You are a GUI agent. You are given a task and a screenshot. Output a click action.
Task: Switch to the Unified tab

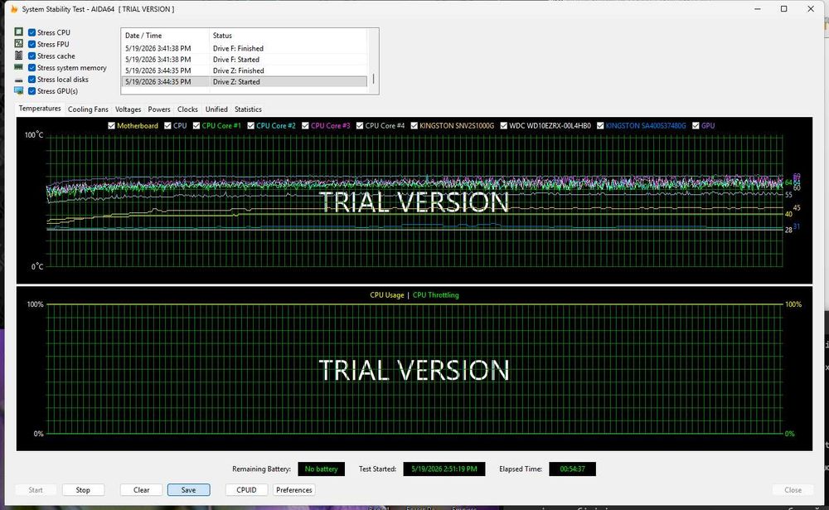tap(216, 109)
